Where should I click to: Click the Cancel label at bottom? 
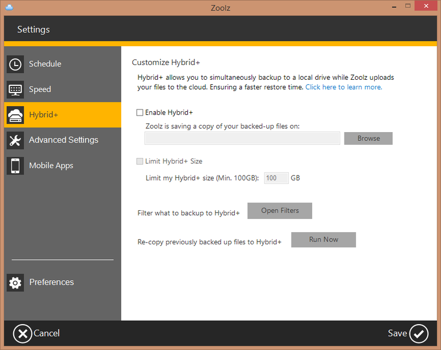(x=46, y=333)
